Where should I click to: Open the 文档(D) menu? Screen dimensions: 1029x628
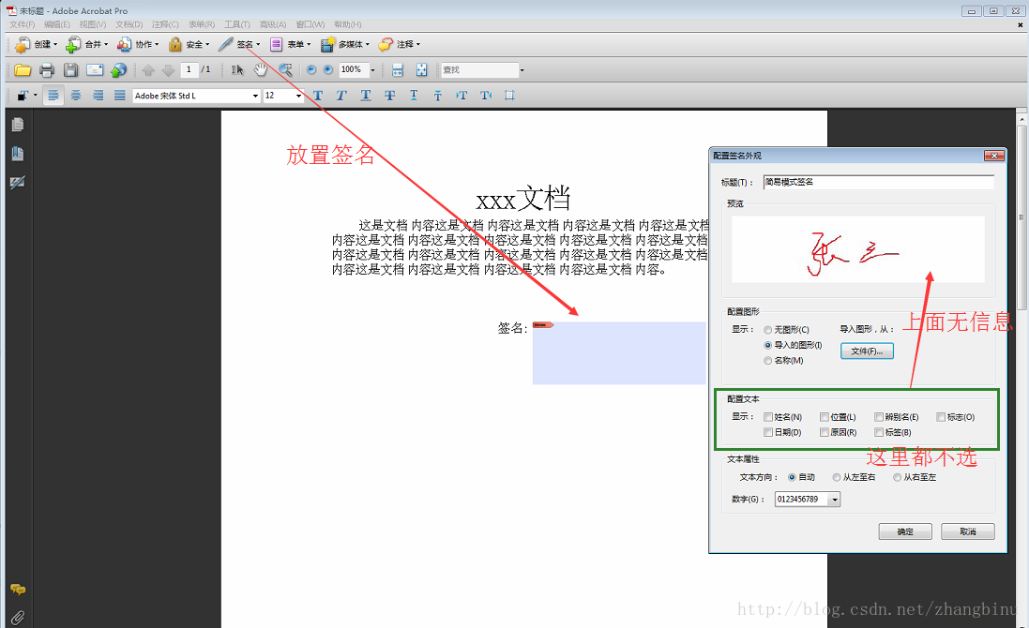tap(129, 24)
